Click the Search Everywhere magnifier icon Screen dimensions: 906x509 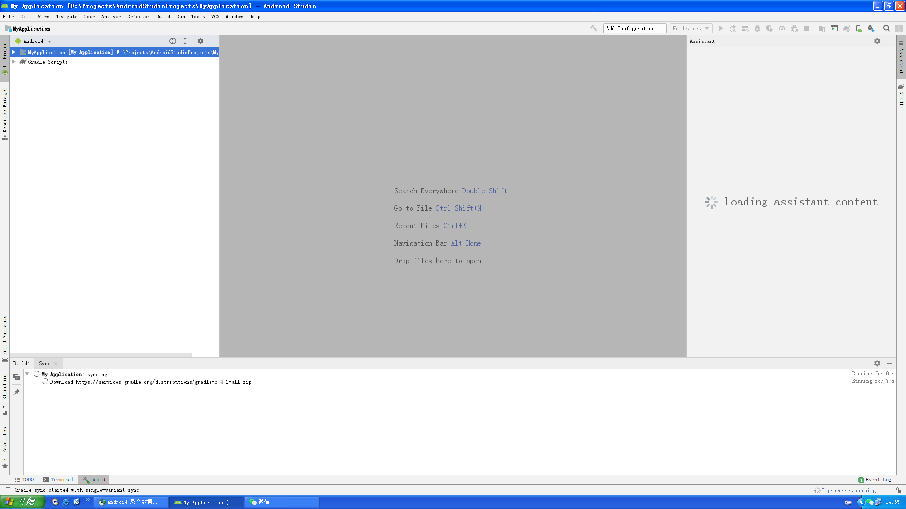click(x=887, y=28)
